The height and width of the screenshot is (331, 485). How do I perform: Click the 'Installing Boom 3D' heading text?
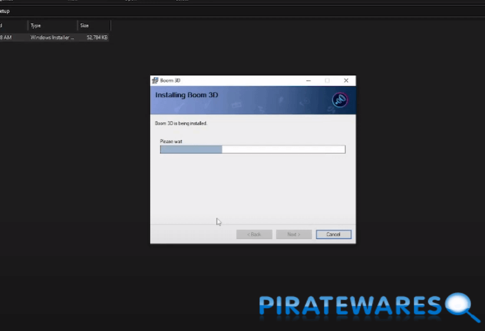(x=186, y=95)
